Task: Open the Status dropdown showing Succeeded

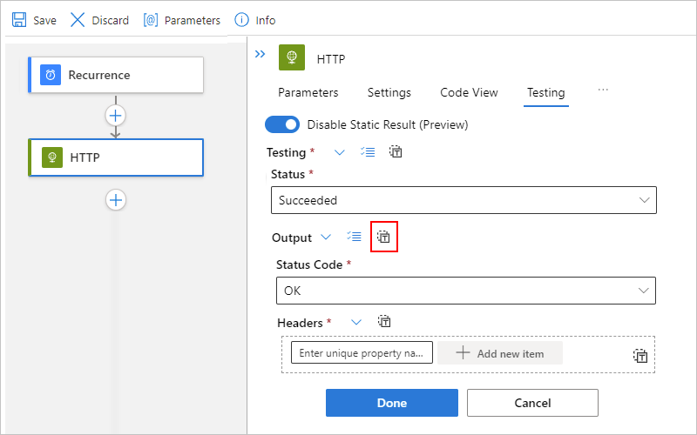Action: coord(464,200)
